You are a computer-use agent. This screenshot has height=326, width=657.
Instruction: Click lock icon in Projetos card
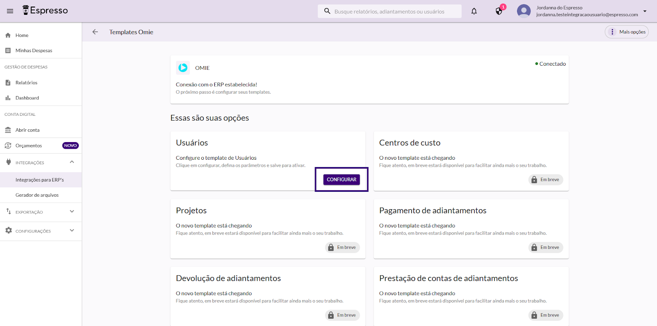click(331, 247)
